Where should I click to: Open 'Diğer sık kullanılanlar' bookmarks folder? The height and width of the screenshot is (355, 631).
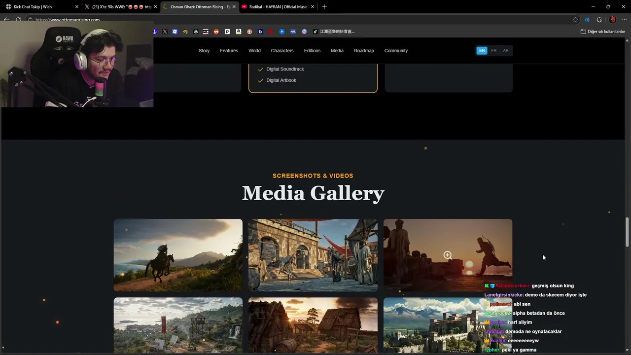[602, 32]
